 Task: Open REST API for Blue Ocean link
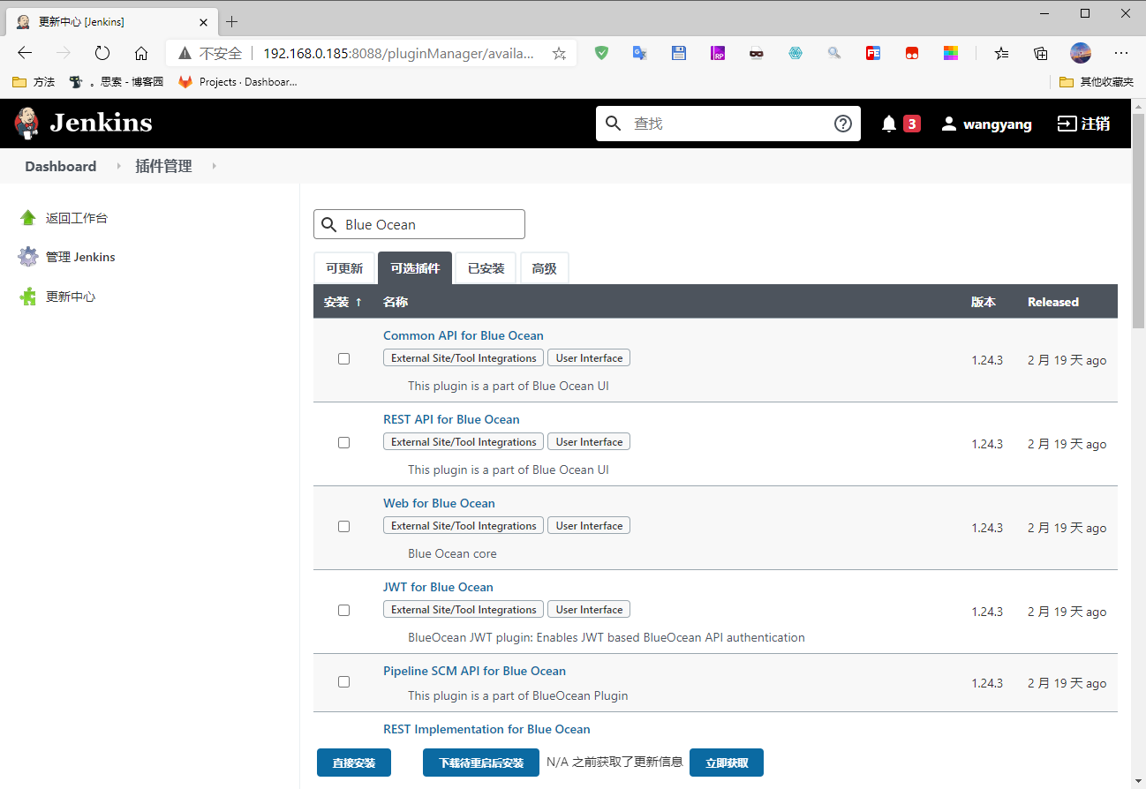point(451,419)
